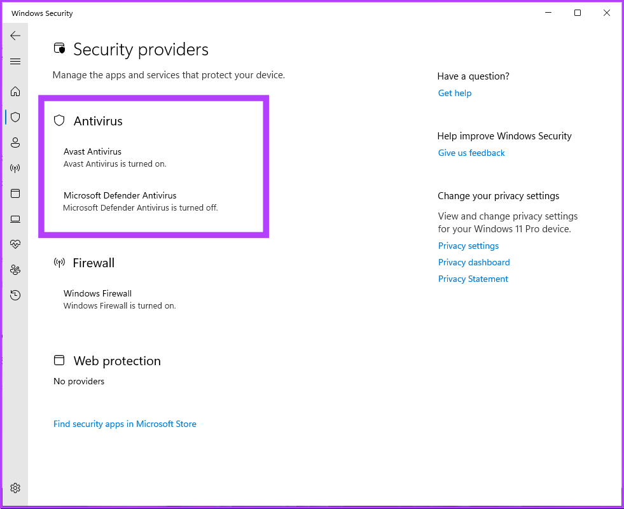Open Protection history clock icon
The height and width of the screenshot is (509, 624).
click(x=15, y=295)
